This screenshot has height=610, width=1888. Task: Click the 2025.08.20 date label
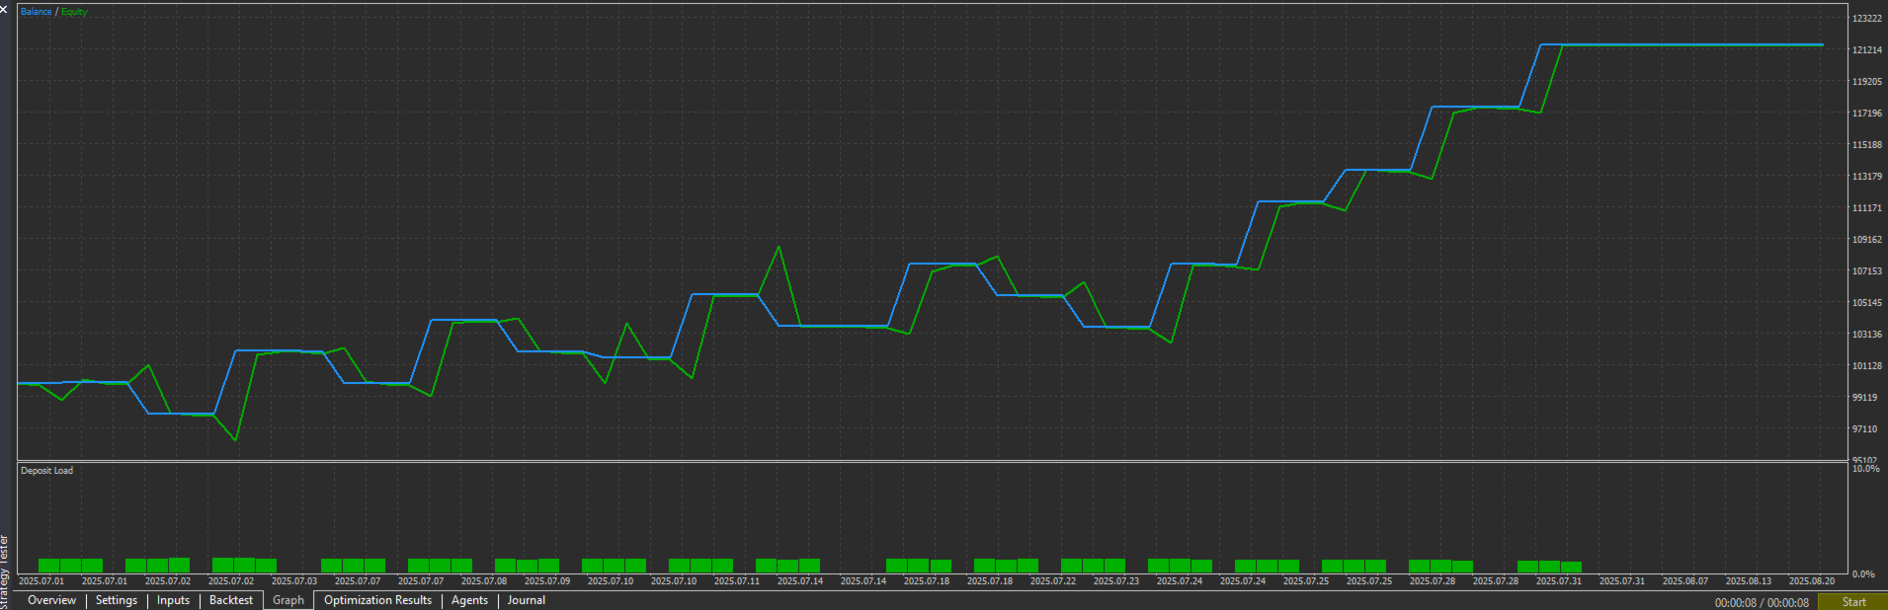1812,581
